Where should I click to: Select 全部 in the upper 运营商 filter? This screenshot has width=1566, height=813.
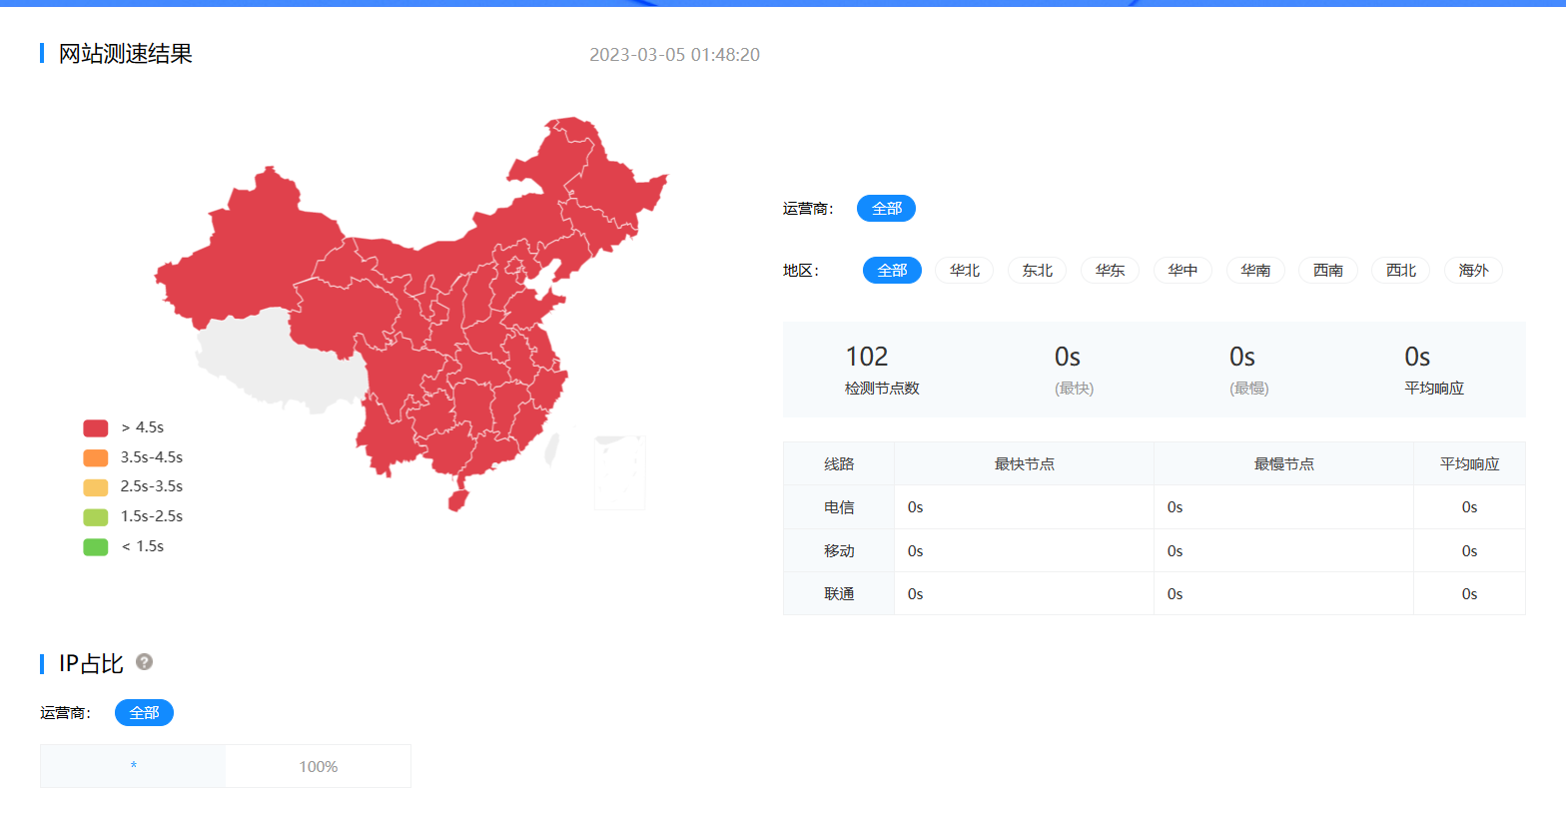pyautogui.click(x=886, y=209)
